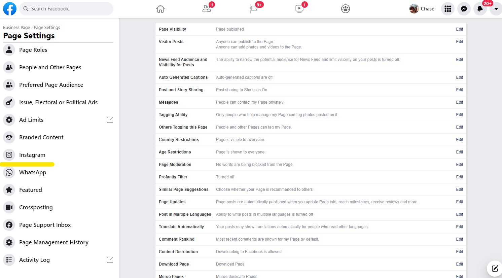
Task: Open the Messenger icon
Action: click(x=464, y=9)
